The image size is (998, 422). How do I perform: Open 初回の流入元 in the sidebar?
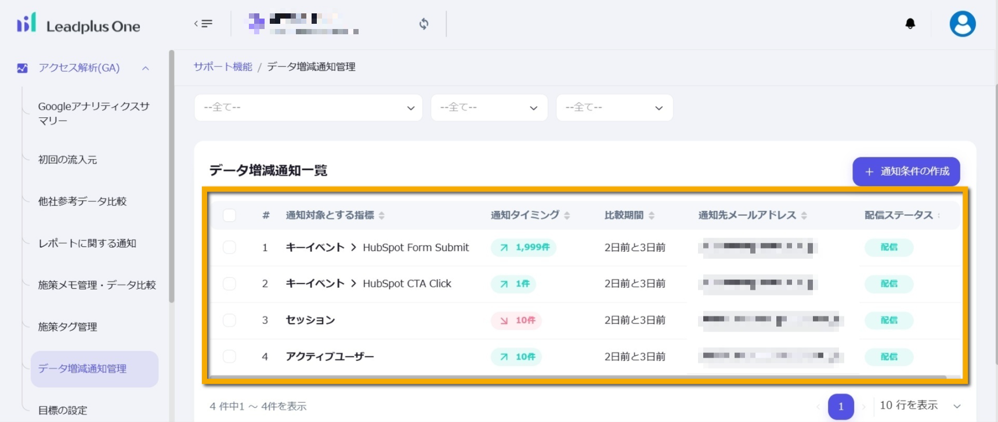tap(67, 160)
